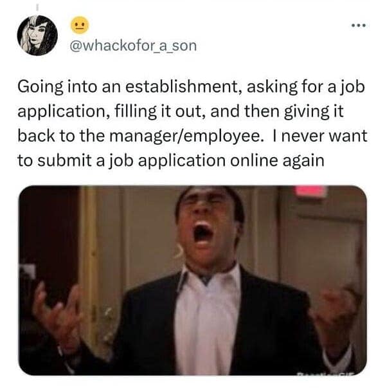Click the phrase "asking for a job"
Image resolution: width=385 pixels, height=388 pixels.
click(306, 88)
